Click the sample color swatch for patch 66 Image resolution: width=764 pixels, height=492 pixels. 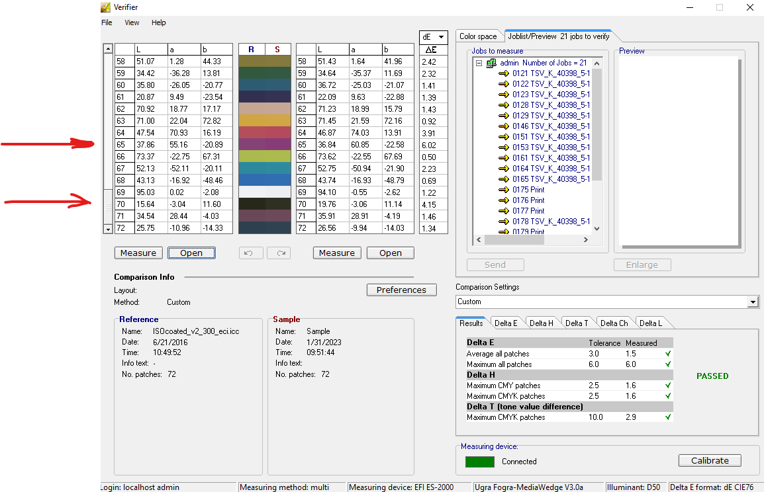pyautogui.click(x=278, y=157)
